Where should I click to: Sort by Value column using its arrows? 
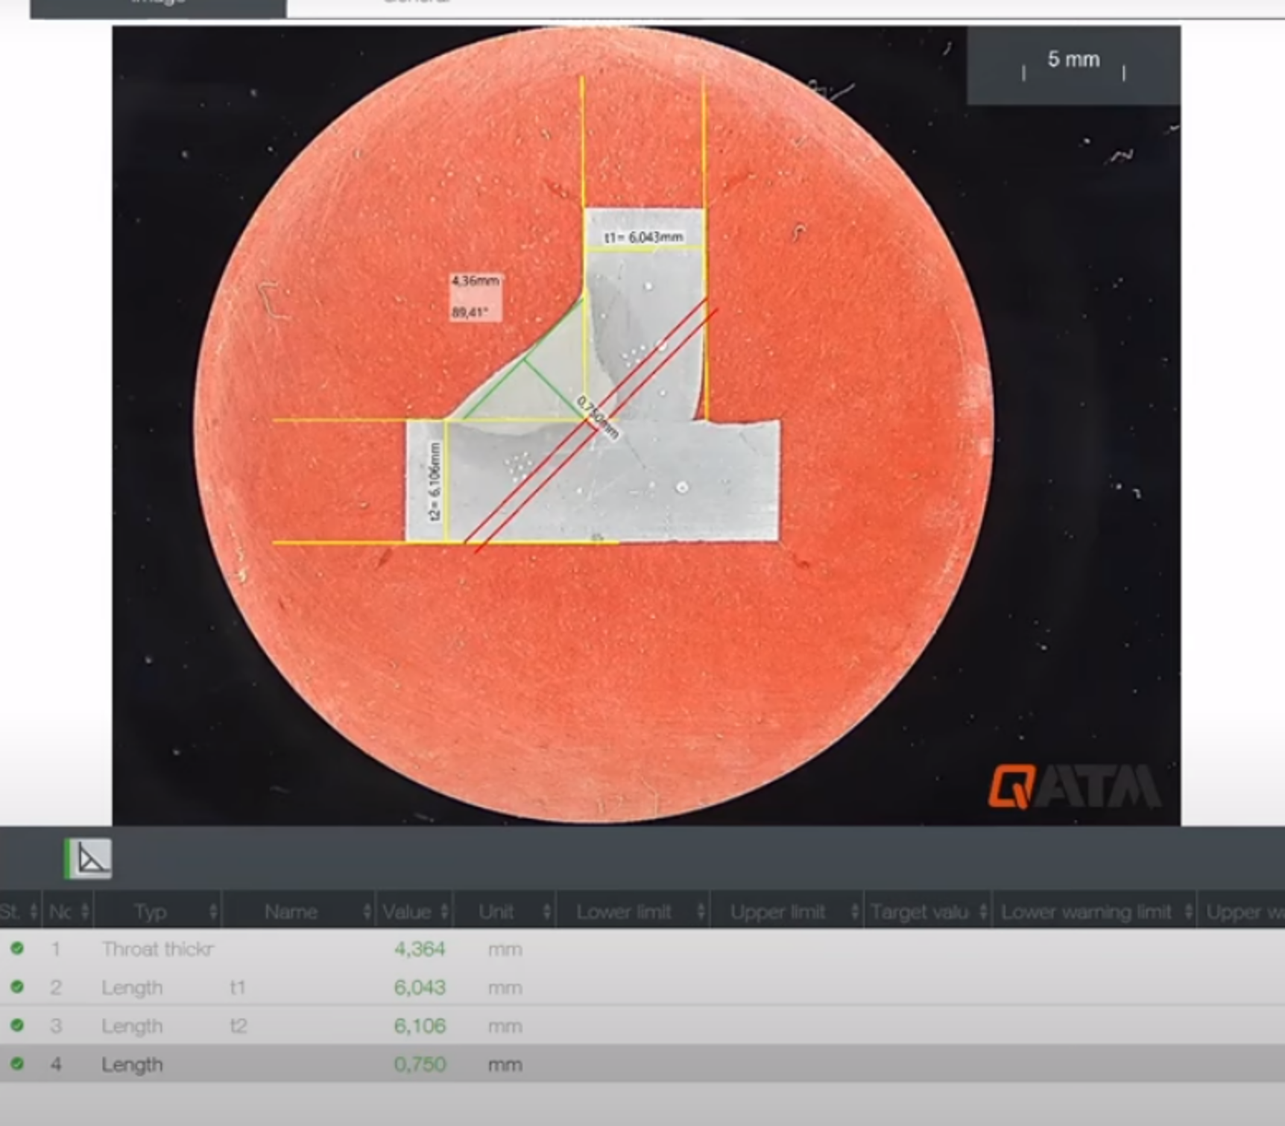tap(444, 911)
